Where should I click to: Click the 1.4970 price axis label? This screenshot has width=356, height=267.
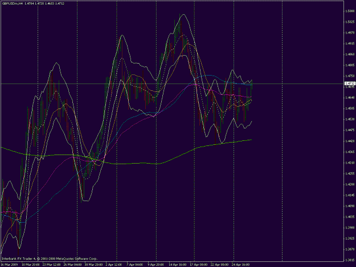[350, 32]
